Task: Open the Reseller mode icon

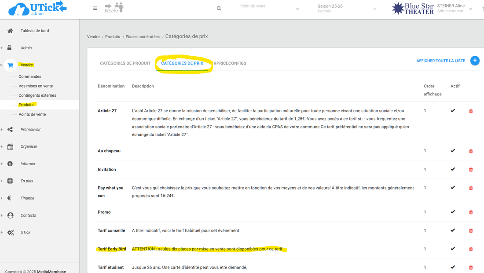Action: tap(114, 8)
